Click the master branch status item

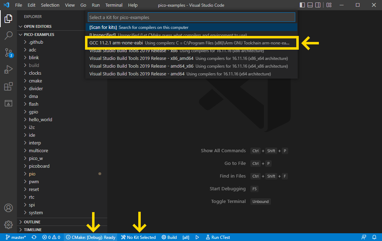pos(16,237)
